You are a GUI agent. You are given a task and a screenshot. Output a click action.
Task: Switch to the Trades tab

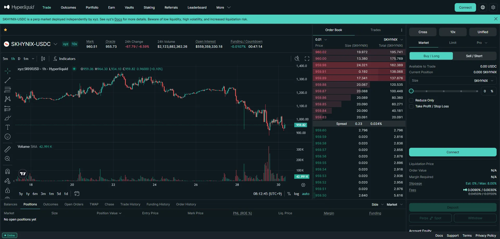point(376,30)
